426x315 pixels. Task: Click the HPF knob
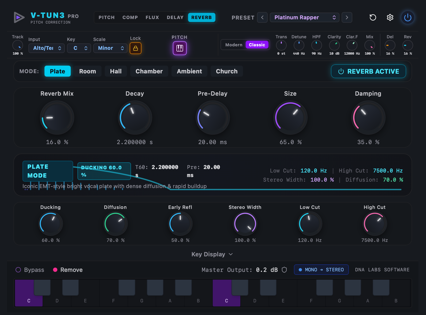316,45
